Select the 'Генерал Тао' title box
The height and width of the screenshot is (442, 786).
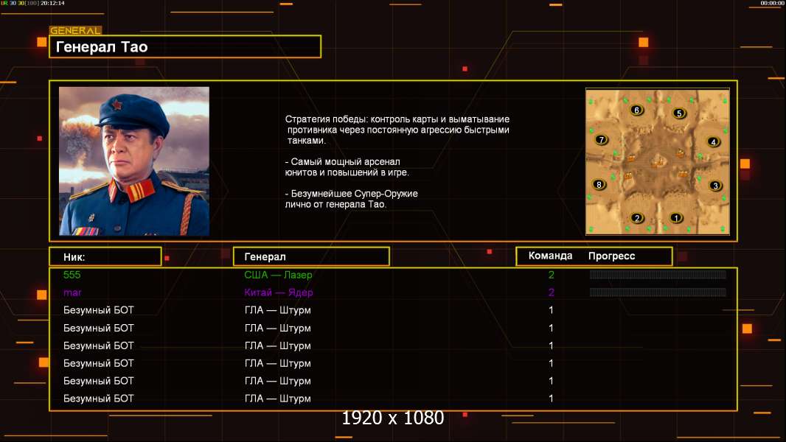coord(185,46)
